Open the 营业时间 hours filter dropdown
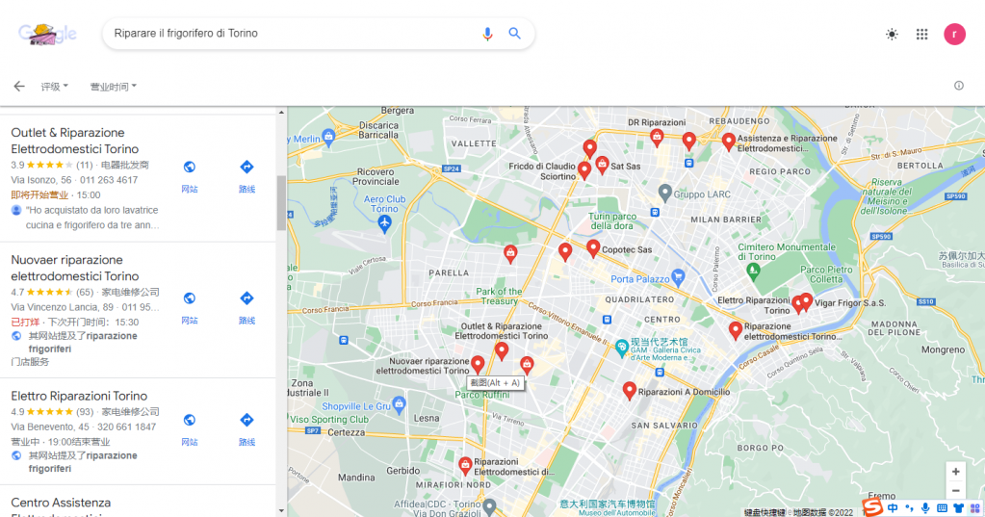Viewport: 985px width, 517px height. point(113,87)
